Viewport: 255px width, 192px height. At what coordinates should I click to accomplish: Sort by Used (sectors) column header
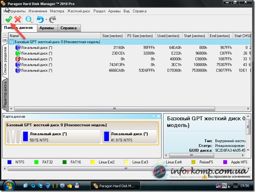169,36
